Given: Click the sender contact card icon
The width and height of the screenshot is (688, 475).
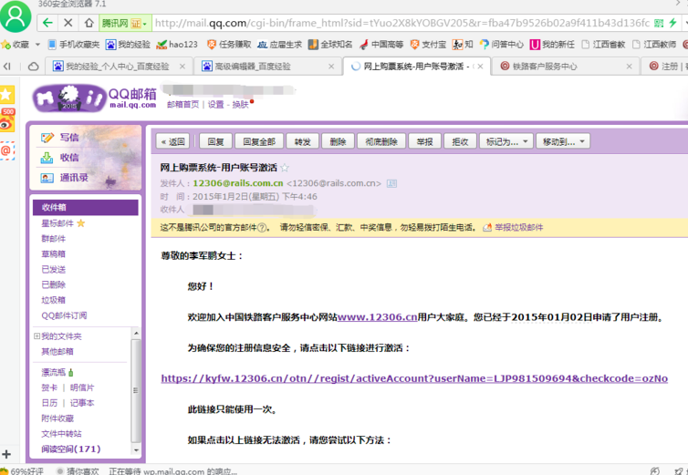Looking at the screenshot, I should [391, 183].
